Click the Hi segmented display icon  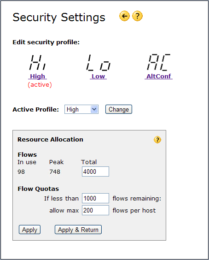(x=37, y=62)
